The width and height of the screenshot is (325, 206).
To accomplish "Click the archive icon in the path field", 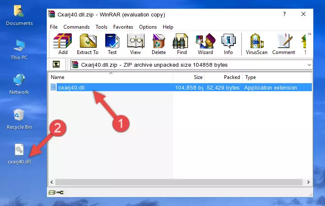I will click(75, 65).
